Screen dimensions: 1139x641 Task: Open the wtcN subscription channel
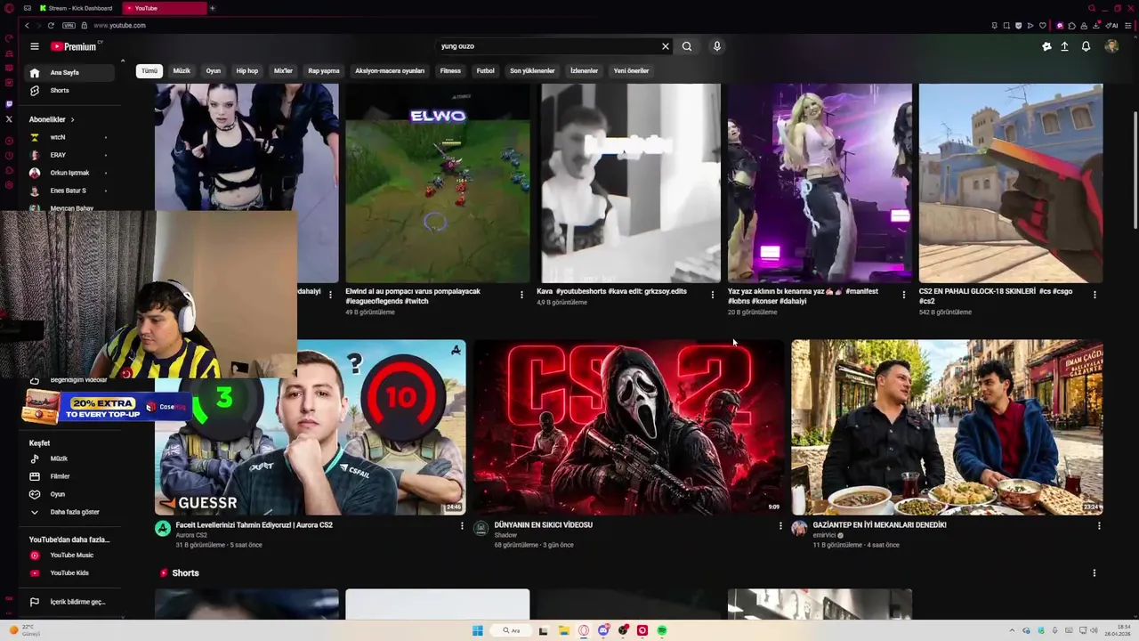pyautogui.click(x=71, y=137)
